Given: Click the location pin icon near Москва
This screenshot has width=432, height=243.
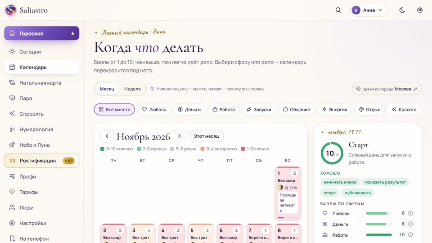Looking at the screenshot, I should (359, 89).
